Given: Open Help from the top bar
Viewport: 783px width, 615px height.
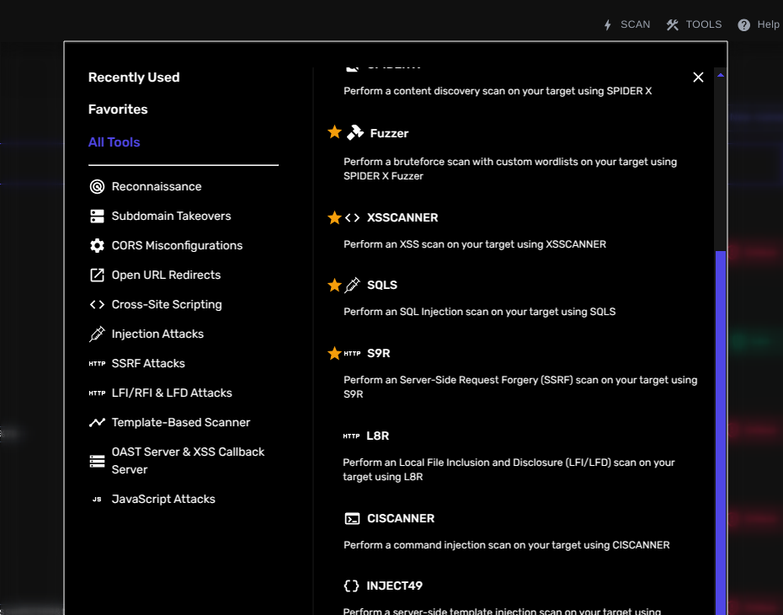Looking at the screenshot, I should (759, 24).
